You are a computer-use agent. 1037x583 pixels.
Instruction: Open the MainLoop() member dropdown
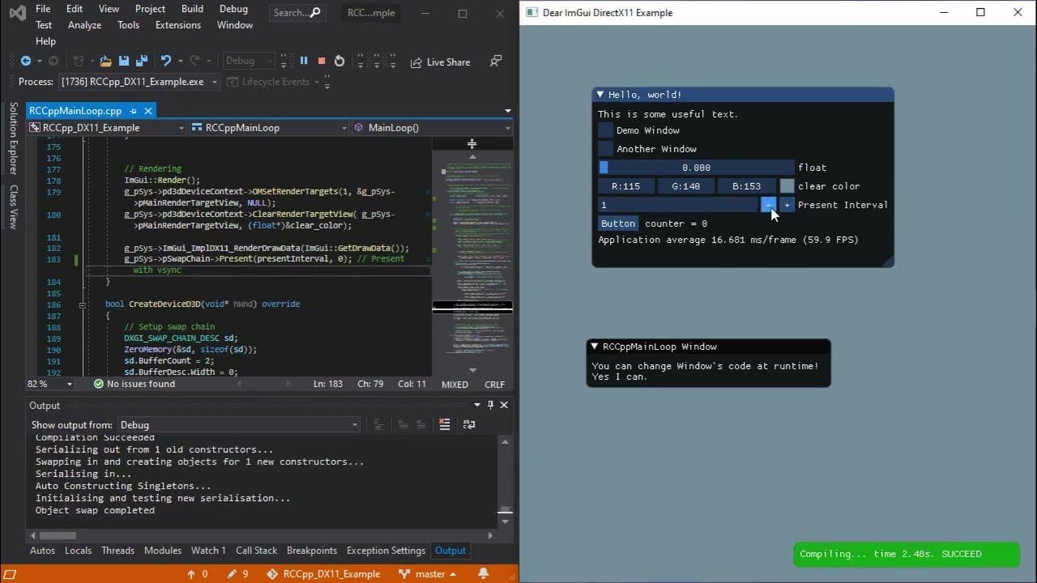tap(433, 127)
